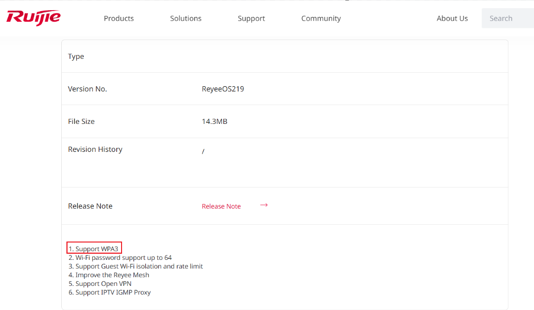This screenshot has width=534, height=310.
Task: Click the Guest Wi-Fi isolation line
Action: click(x=136, y=266)
